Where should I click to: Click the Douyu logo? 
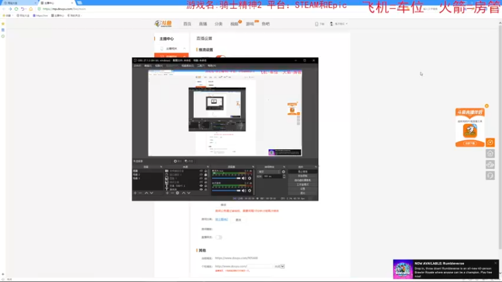pyautogui.click(x=163, y=24)
